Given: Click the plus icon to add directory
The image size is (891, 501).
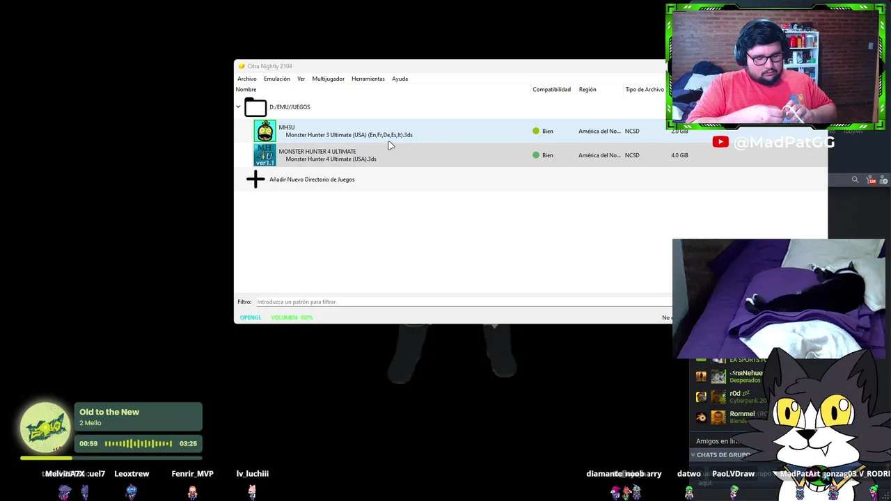Looking at the screenshot, I should coord(255,180).
